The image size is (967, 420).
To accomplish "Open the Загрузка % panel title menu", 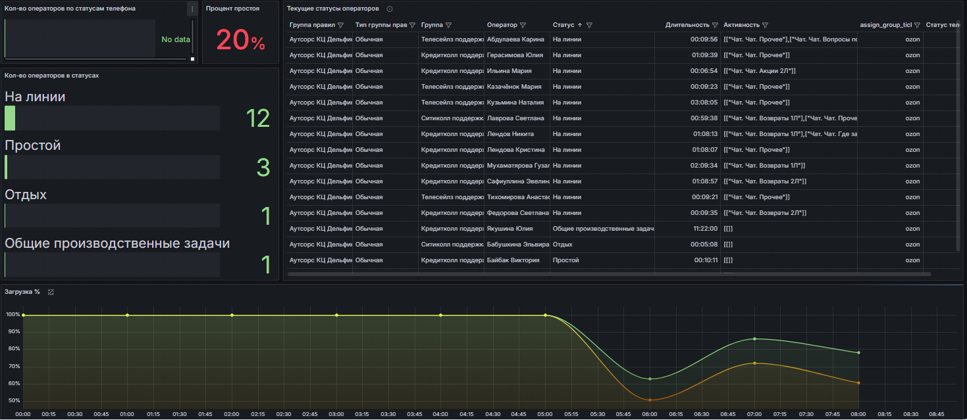I will [22, 292].
